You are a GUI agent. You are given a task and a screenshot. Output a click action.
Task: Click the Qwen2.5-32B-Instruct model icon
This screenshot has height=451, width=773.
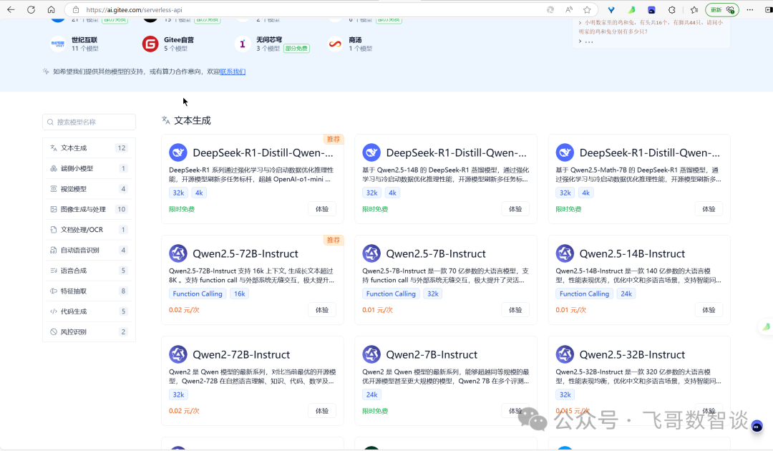coord(565,354)
